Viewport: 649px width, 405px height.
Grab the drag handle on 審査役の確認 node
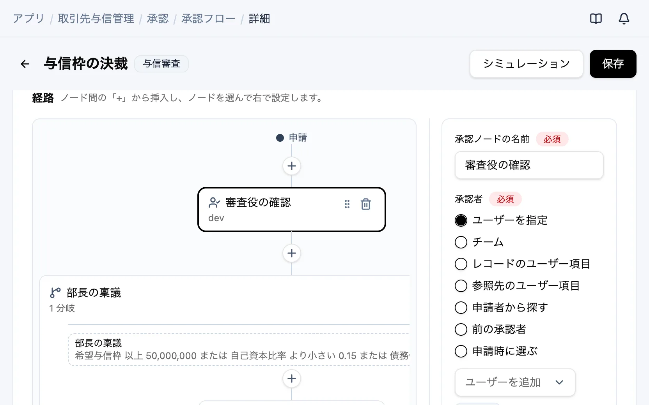click(x=347, y=204)
